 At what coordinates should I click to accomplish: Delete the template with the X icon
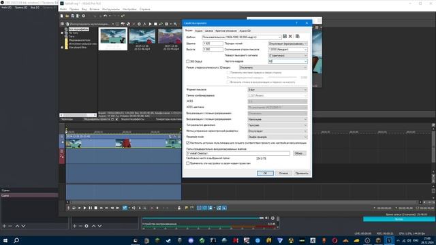click(290, 36)
